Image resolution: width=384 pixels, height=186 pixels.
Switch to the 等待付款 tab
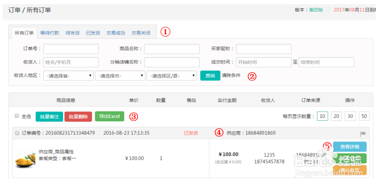(50, 33)
